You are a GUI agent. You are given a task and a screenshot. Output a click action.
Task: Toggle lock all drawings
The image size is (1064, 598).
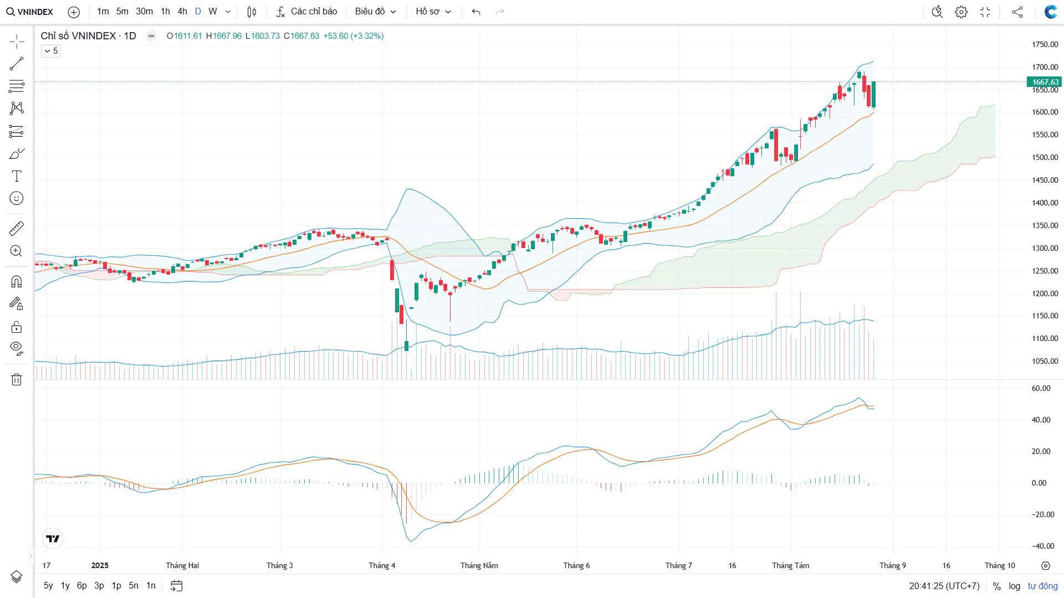pos(17,327)
